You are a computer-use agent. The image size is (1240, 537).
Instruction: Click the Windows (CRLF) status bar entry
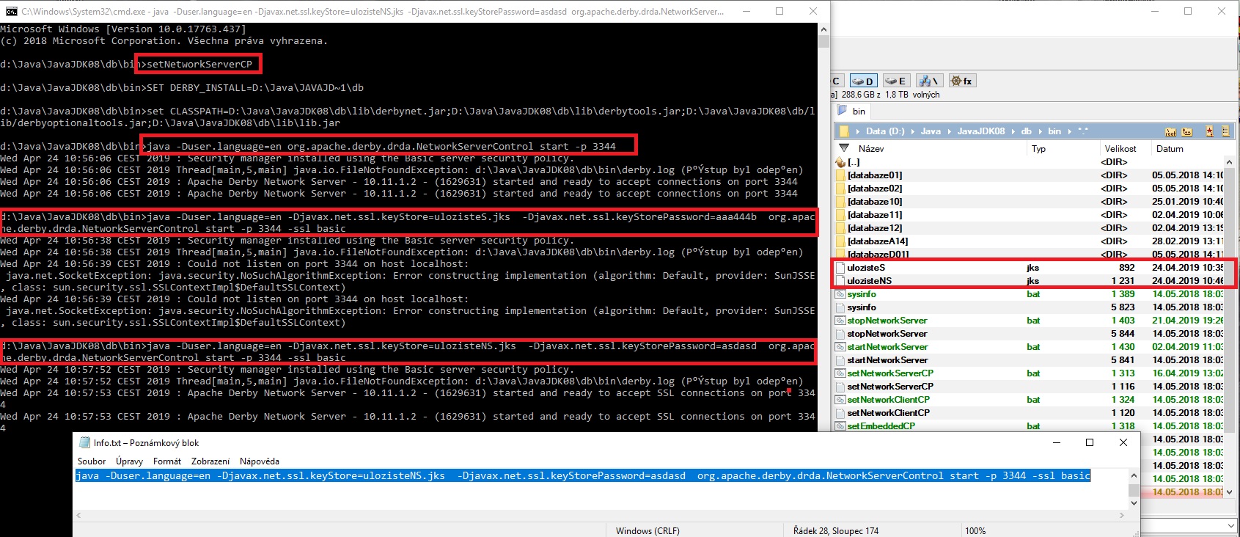pyautogui.click(x=647, y=530)
